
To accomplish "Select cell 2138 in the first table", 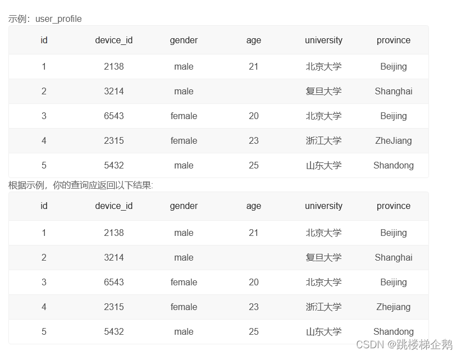I will 114,66.
